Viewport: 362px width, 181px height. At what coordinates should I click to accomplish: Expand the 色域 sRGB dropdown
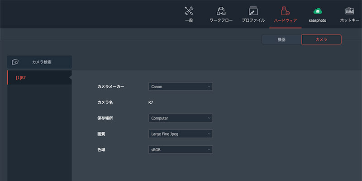click(181, 150)
